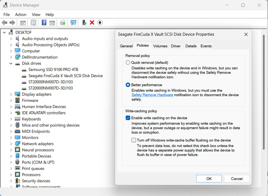Click the OK button
Viewport: 268px width, 196px height.
(209, 178)
